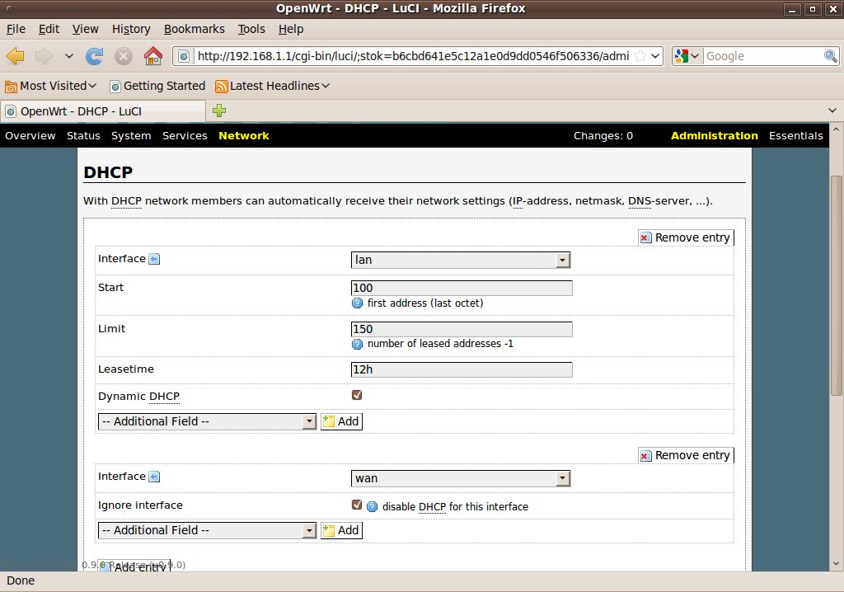Expand the wan Interface dropdown

click(461, 478)
